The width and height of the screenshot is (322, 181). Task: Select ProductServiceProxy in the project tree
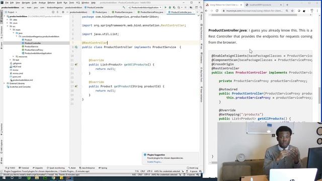pyautogui.click(x=32, y=50)
